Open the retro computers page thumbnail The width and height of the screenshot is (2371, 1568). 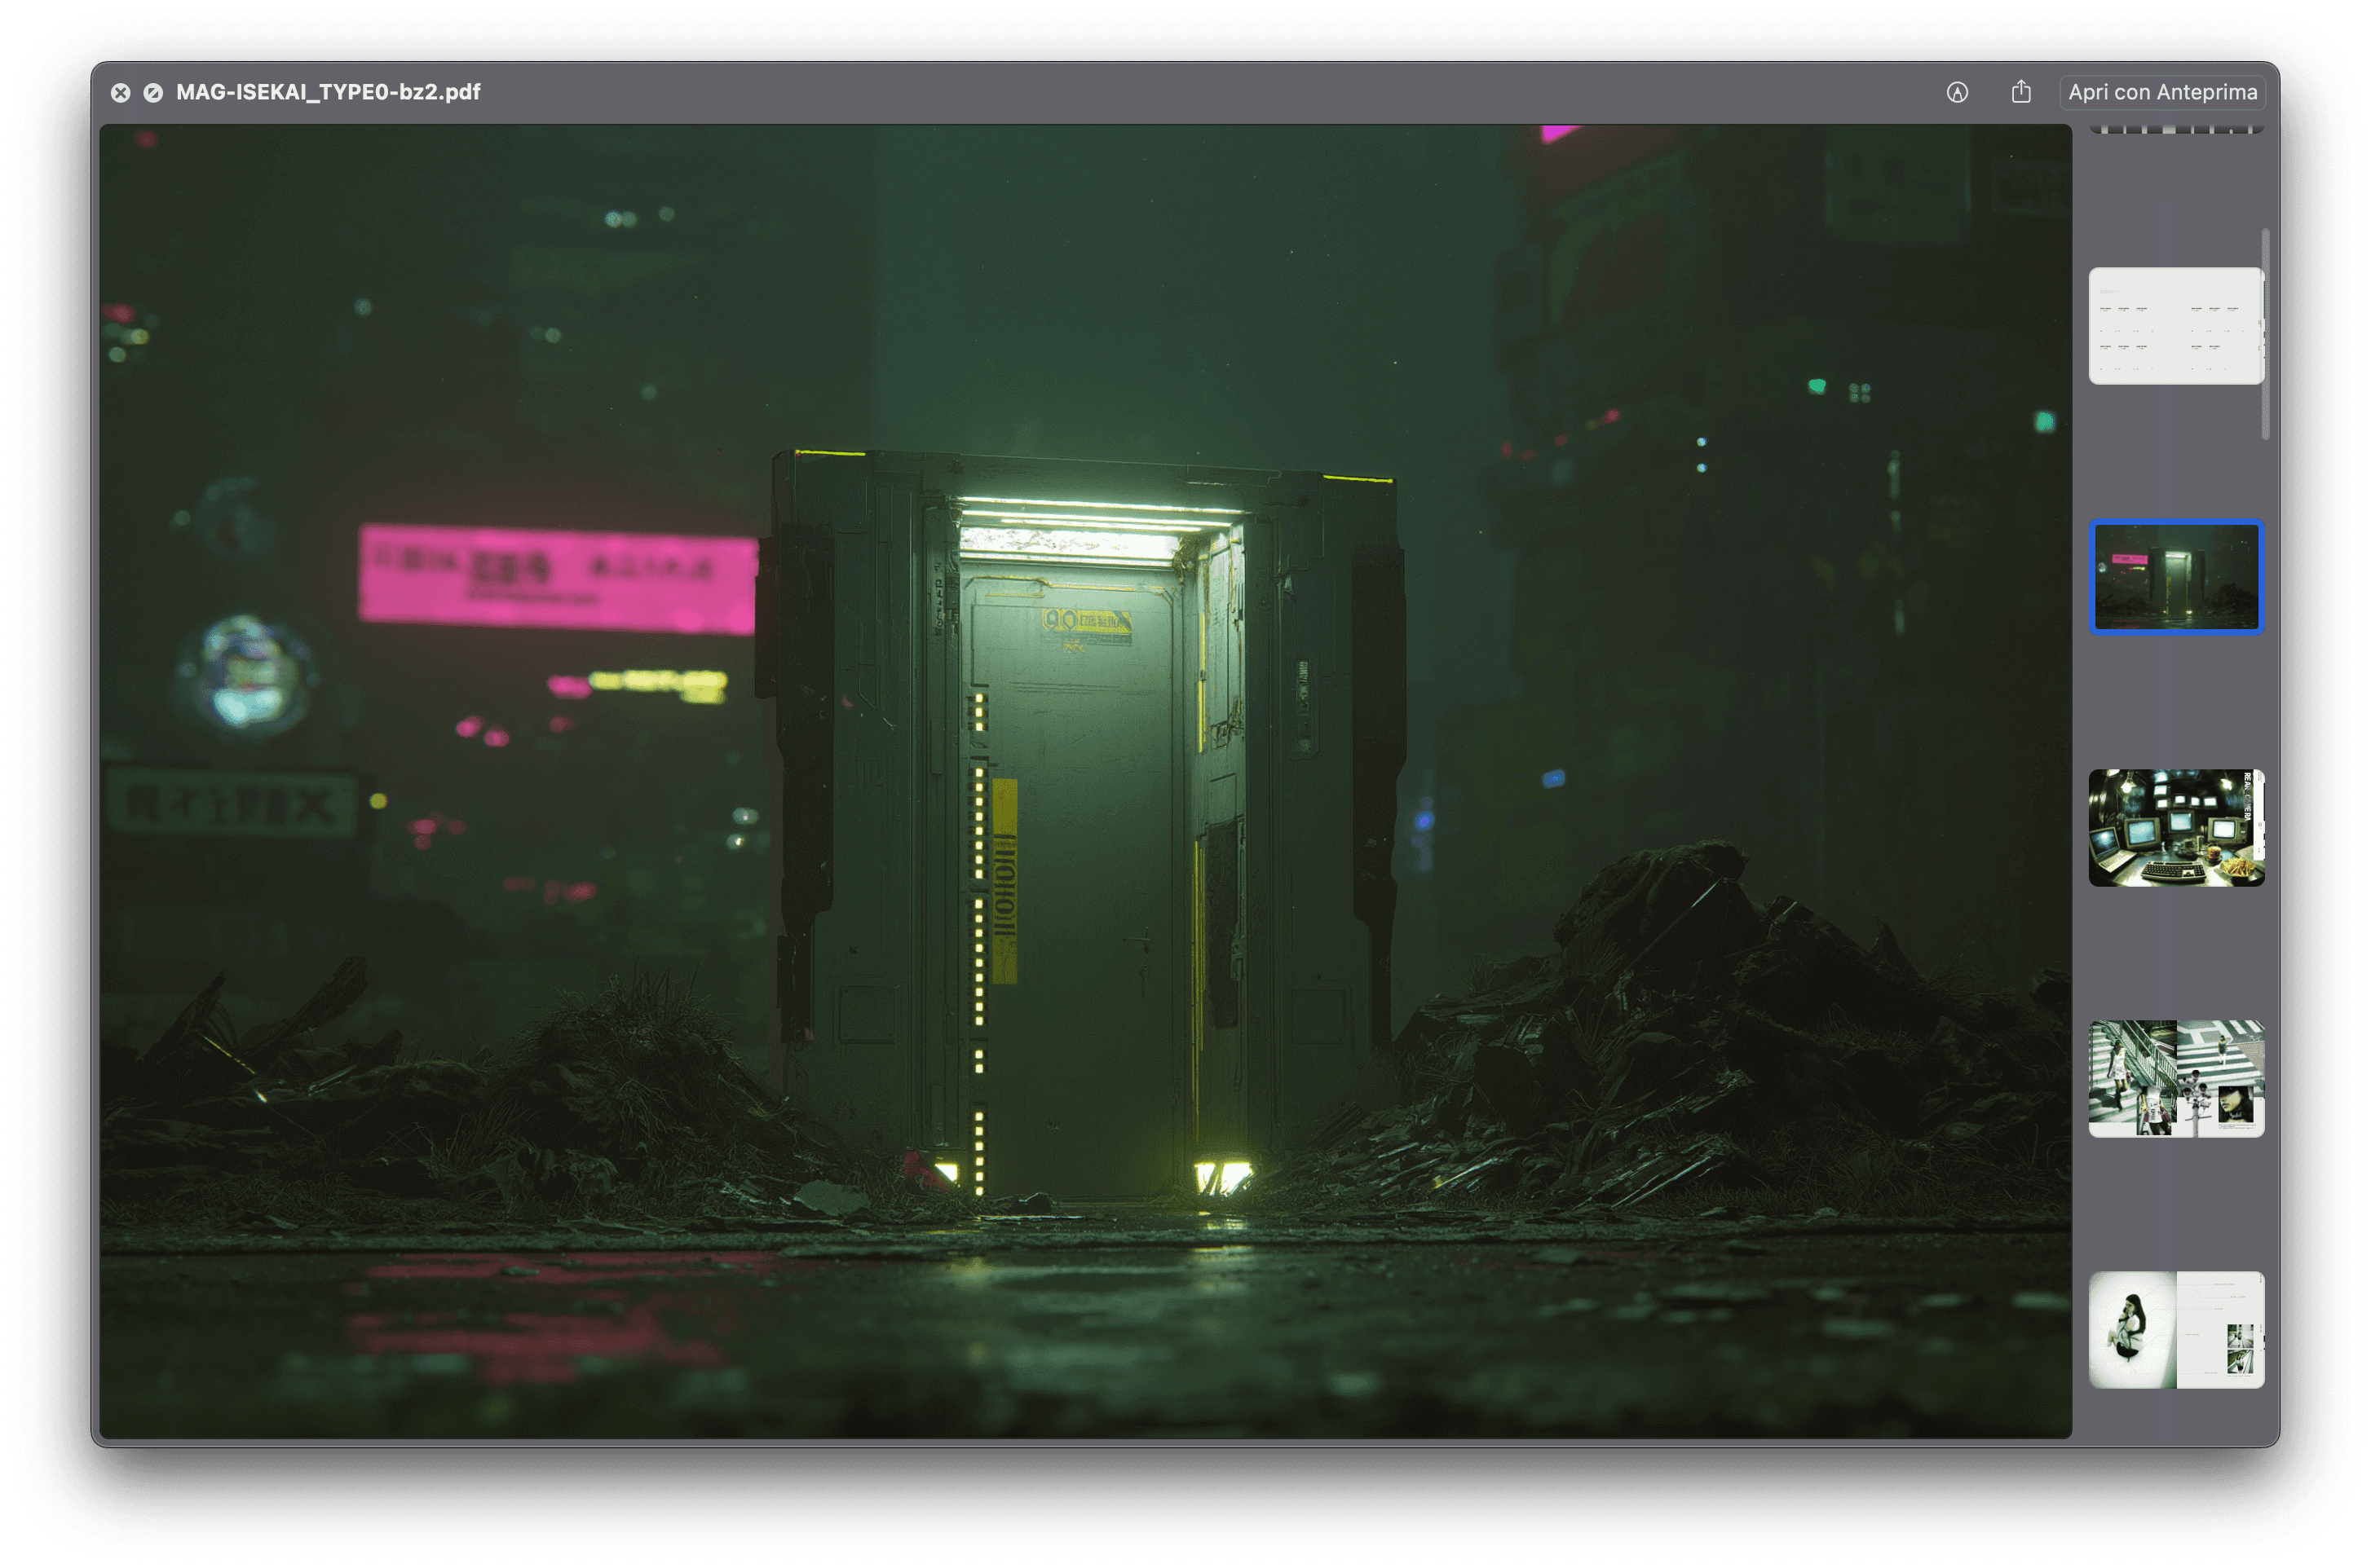[2175, 827]
